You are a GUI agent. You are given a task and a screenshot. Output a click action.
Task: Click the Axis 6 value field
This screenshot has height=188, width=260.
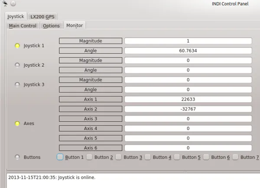pos(188,148)
